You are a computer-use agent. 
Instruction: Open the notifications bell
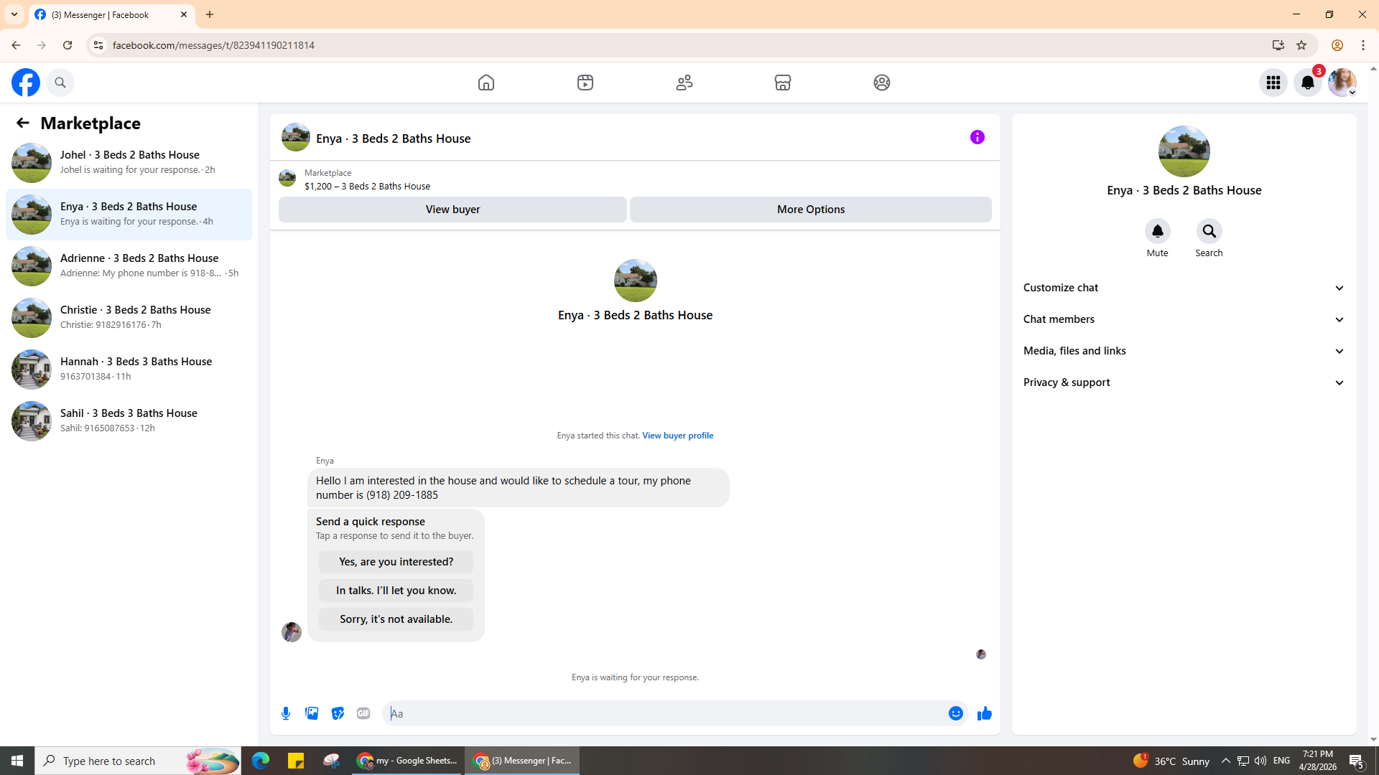coord(1308,83)
